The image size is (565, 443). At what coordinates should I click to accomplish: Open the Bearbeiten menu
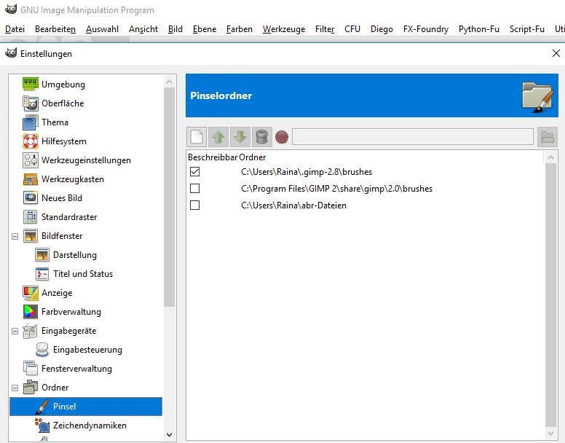tap(55, 29)
